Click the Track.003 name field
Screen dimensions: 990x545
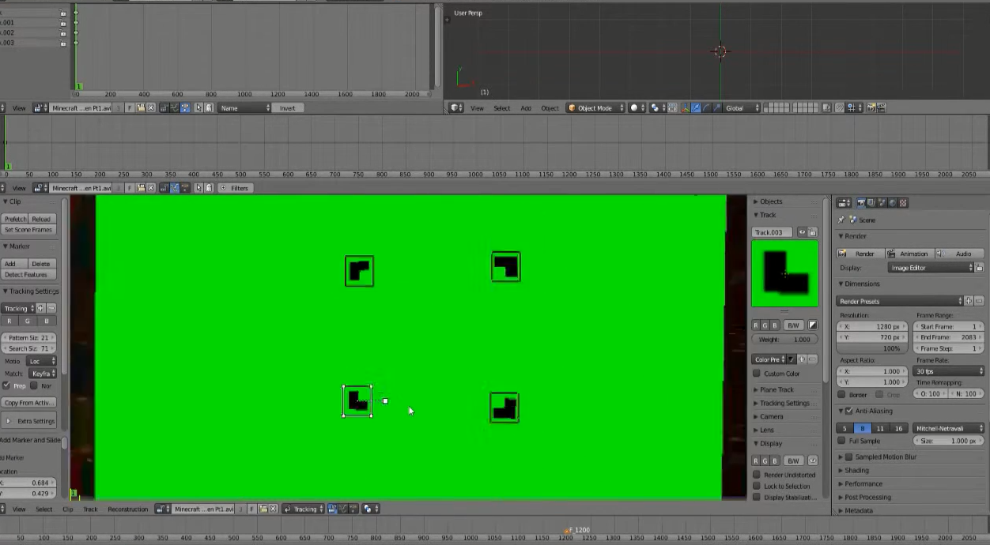(x=773, y=232)
